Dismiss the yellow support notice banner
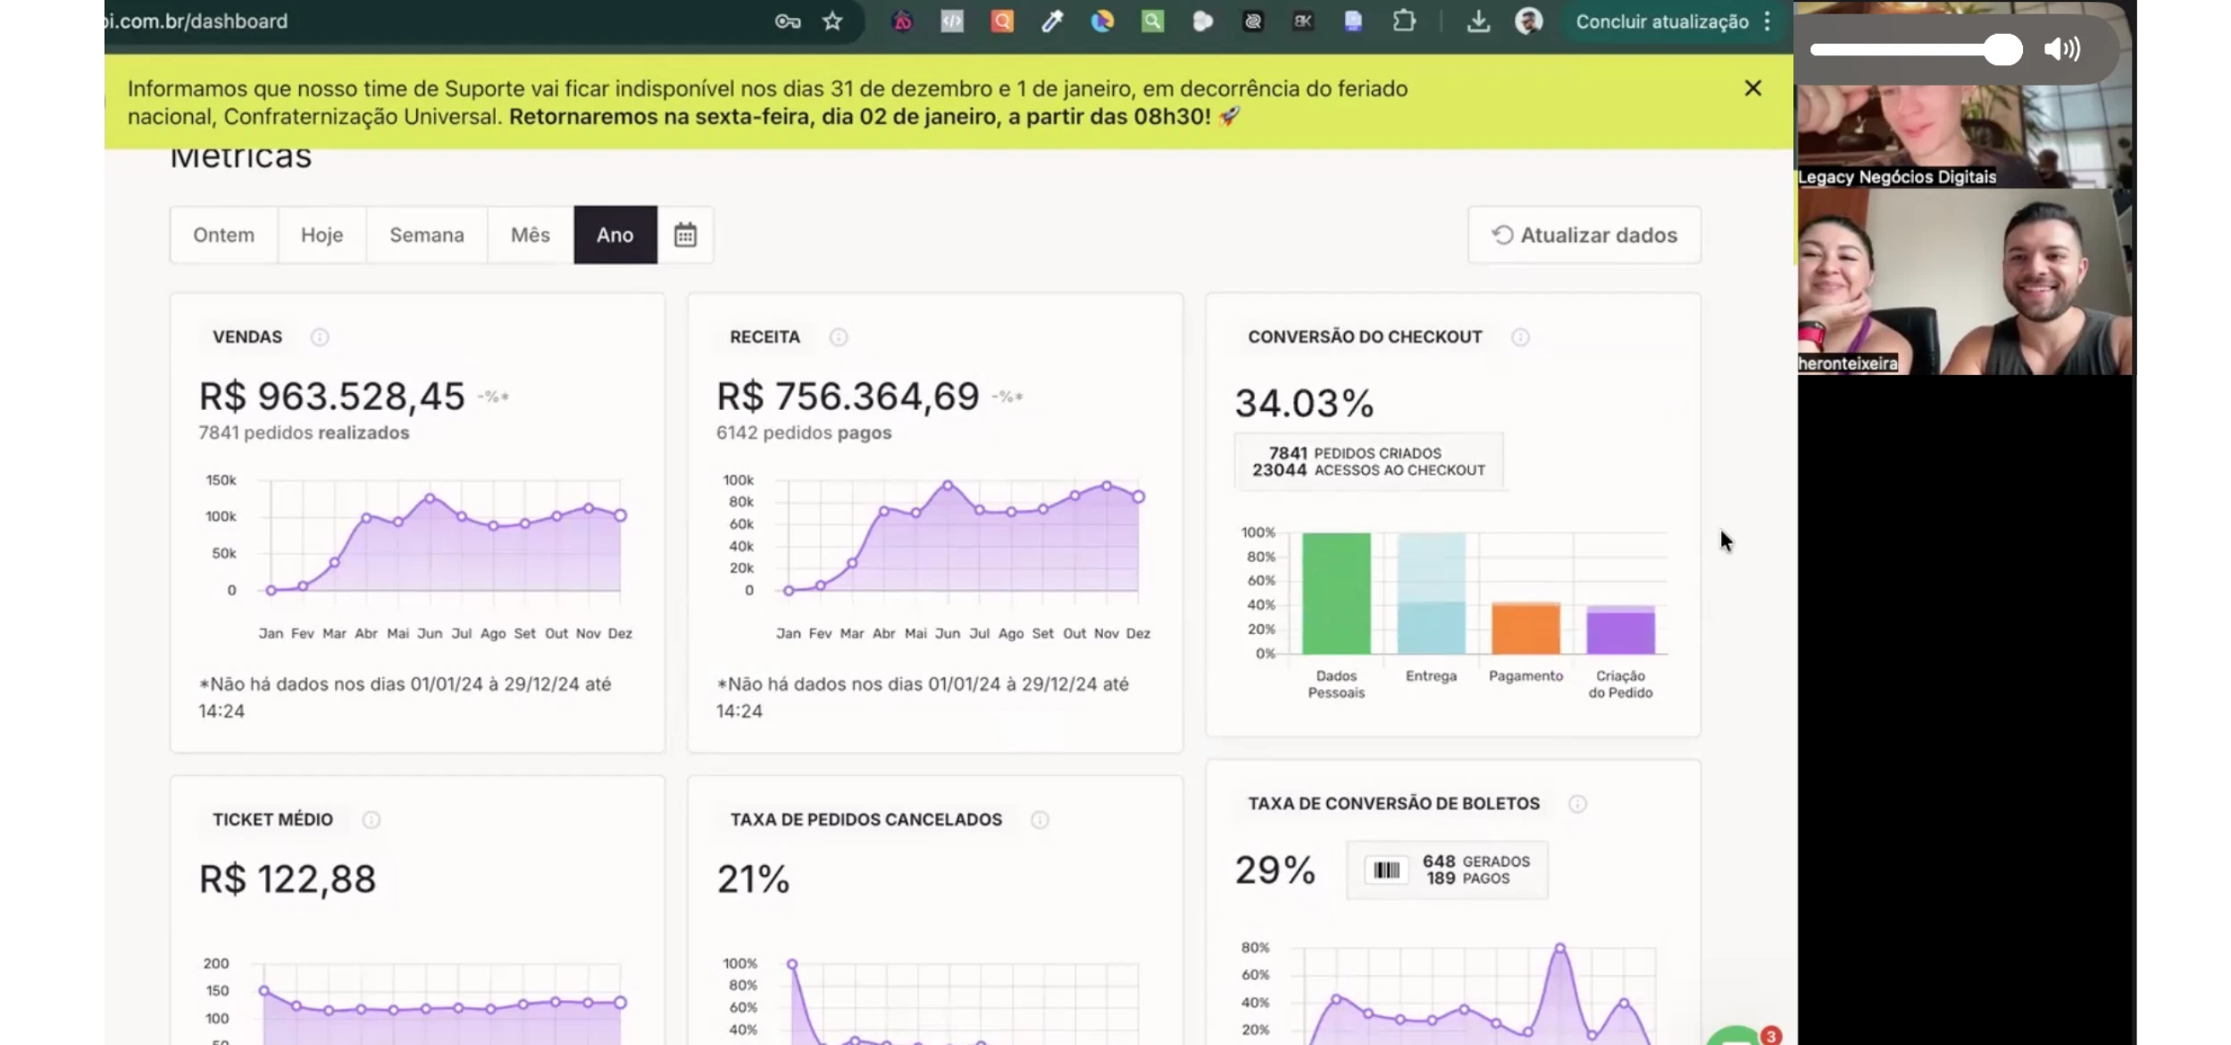This screenshot has width=2231, height=1045. click(1753, 88)
